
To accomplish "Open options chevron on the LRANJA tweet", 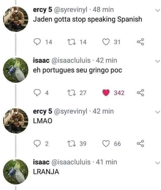I will 157,163.
